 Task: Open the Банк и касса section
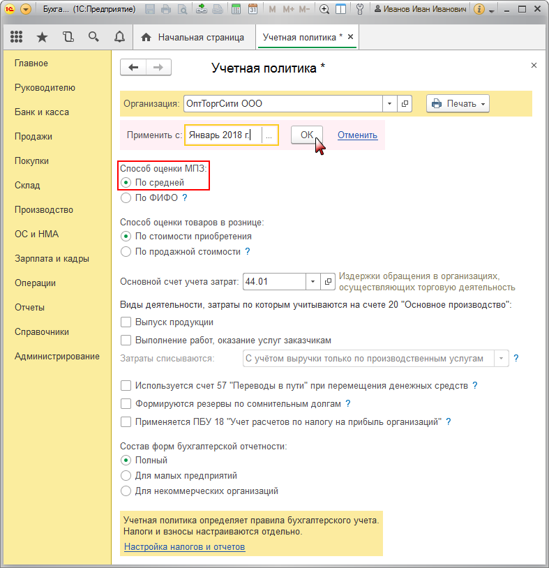coord(42,112)
